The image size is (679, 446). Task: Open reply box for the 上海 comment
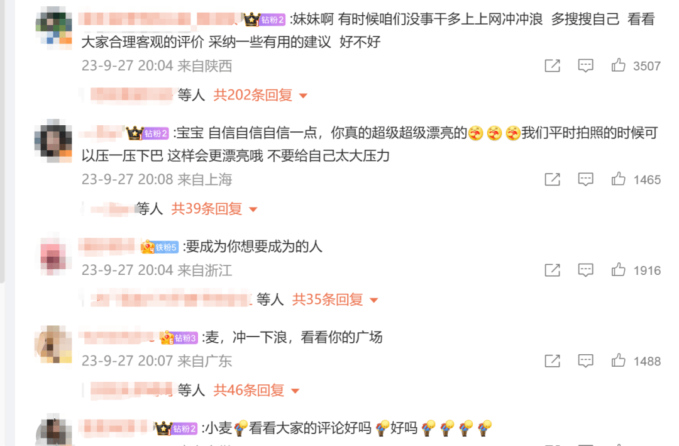click(x=585, y=179)
